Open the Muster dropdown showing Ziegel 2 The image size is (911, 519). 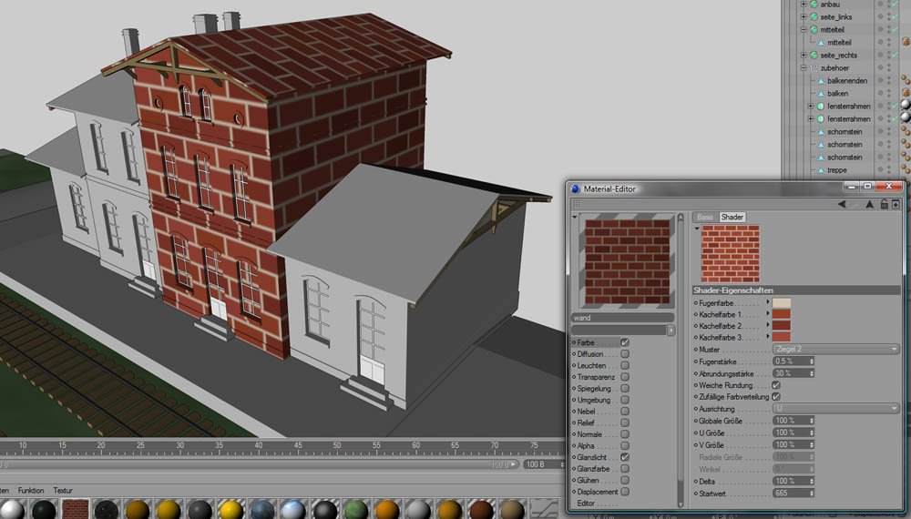click(835, 349)
